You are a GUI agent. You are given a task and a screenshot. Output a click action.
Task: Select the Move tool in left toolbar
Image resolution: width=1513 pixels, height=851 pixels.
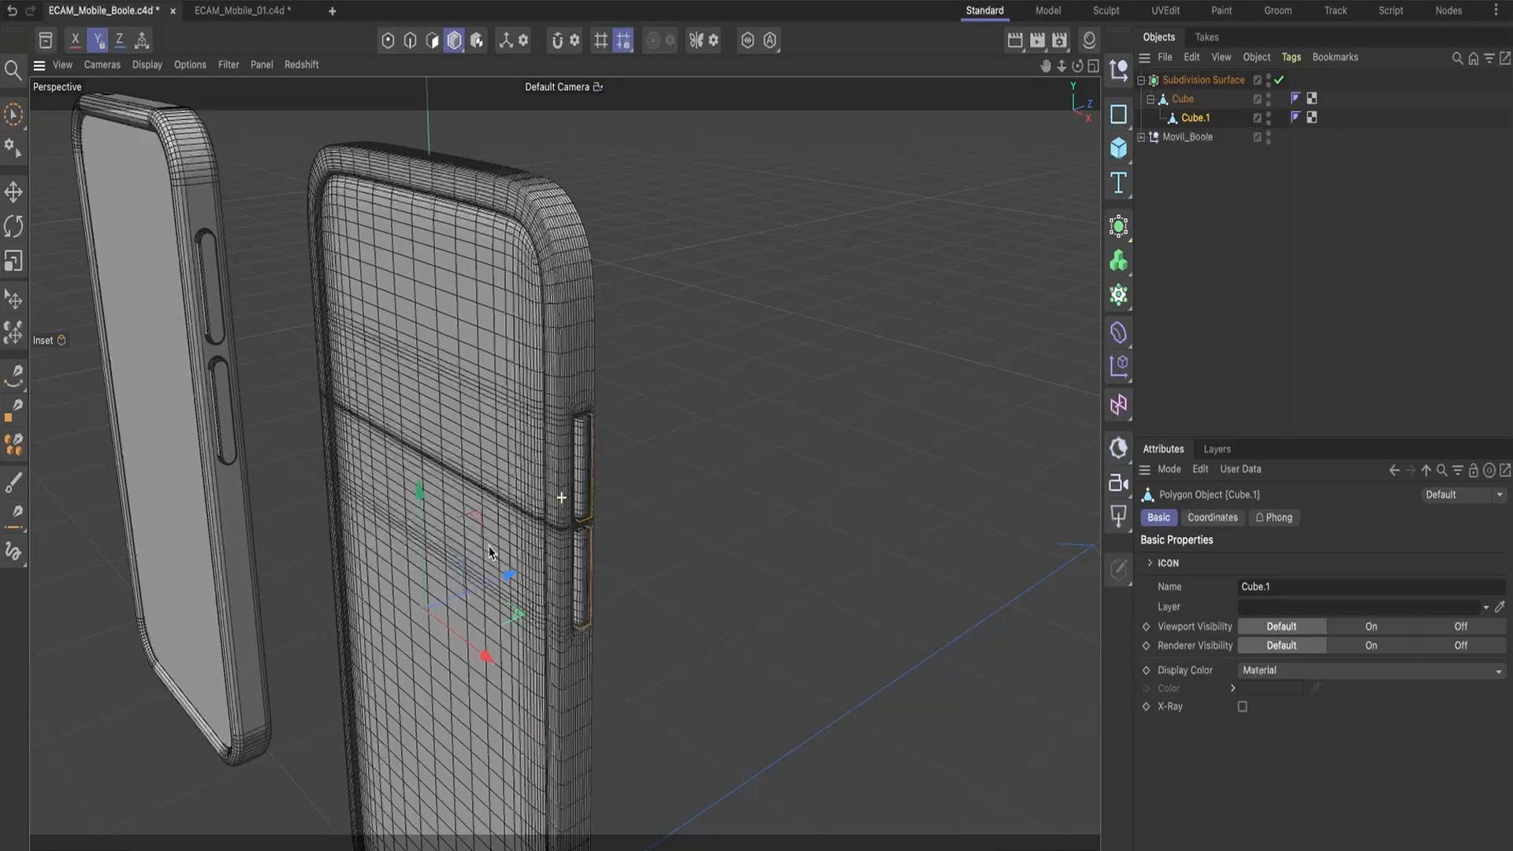(13, 192)
